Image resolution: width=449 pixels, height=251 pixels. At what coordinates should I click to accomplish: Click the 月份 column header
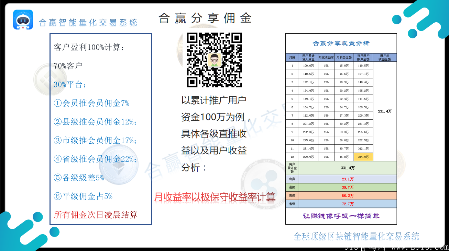click(292, 57)
